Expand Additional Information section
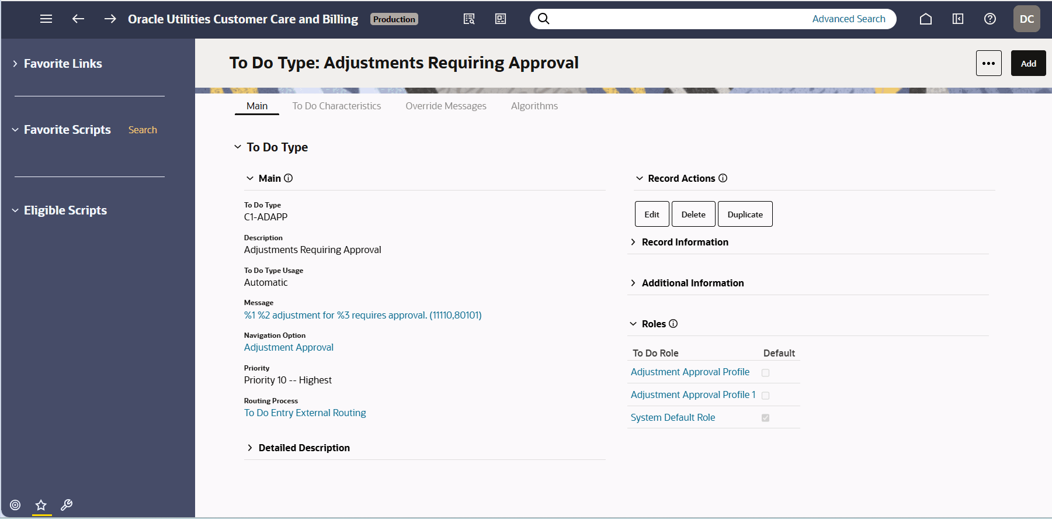 click(633, 283)
